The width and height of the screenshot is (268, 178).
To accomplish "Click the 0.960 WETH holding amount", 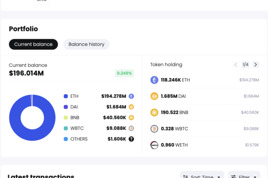I will click(174, 145).
